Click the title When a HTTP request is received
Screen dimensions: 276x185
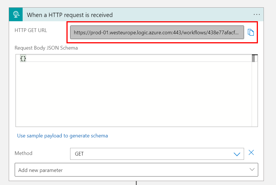tap(70, 15)
